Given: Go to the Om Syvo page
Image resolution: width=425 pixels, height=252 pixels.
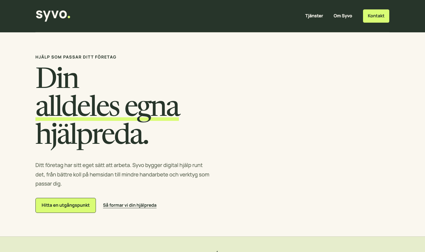Looking at the screenshot, I should tap(343, 16).
